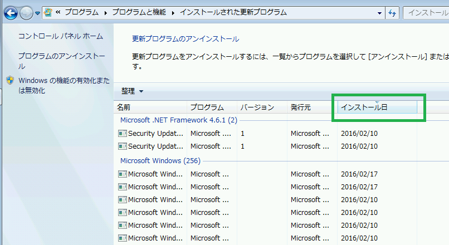Click 2016/02/10 date of first Security Update
Screen dimensions: 449x245
click(359, 134)
